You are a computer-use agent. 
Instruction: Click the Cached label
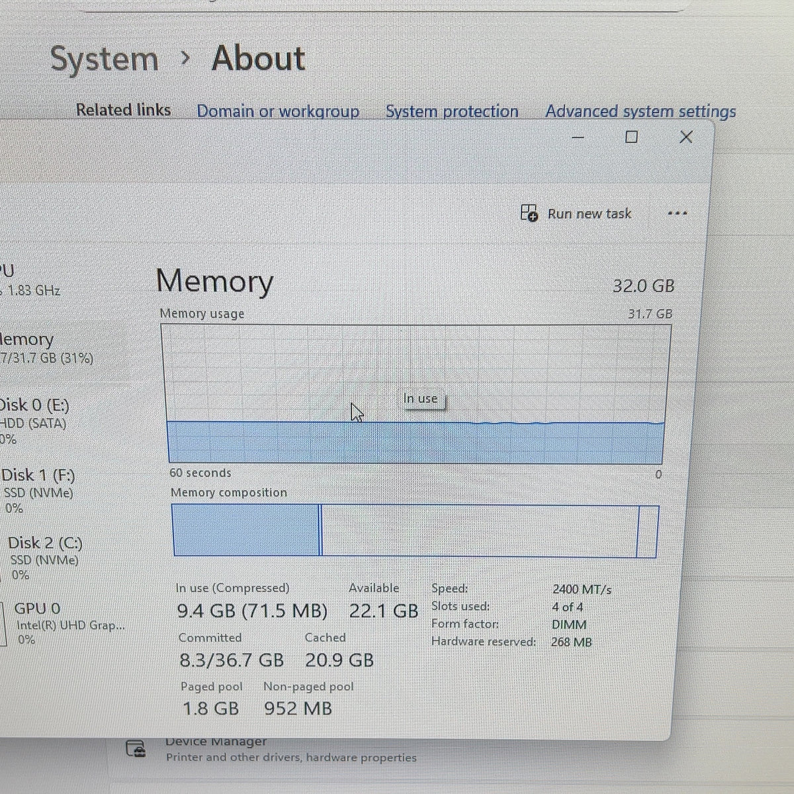pyautogui.click(x=326, y=638)
